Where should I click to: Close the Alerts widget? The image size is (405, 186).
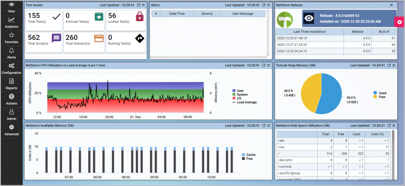point(269,5)
